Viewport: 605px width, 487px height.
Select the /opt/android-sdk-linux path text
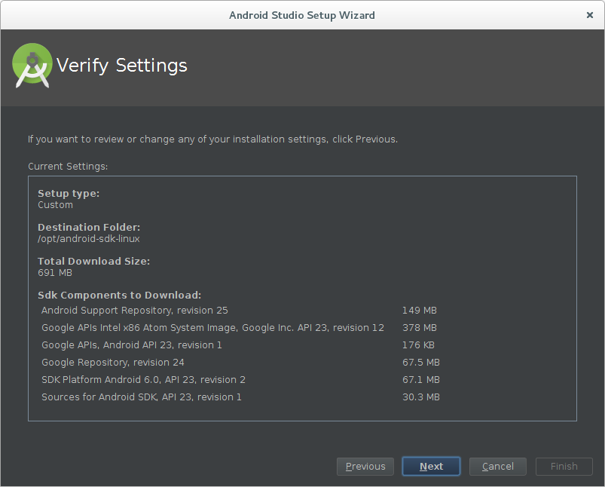pyautogui.click(x=89, y=239)
